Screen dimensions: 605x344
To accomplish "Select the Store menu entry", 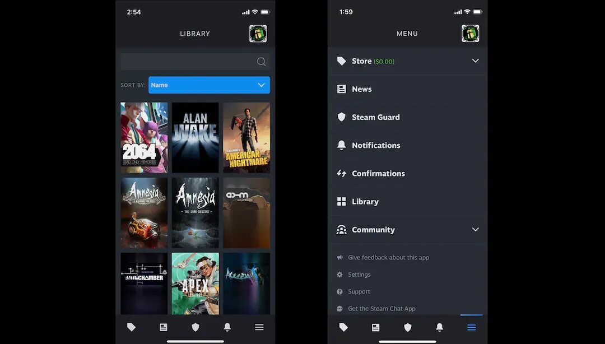I will point(407,61).
